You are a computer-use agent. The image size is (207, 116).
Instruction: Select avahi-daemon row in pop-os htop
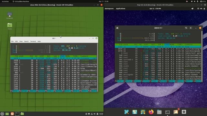[158, 66]
